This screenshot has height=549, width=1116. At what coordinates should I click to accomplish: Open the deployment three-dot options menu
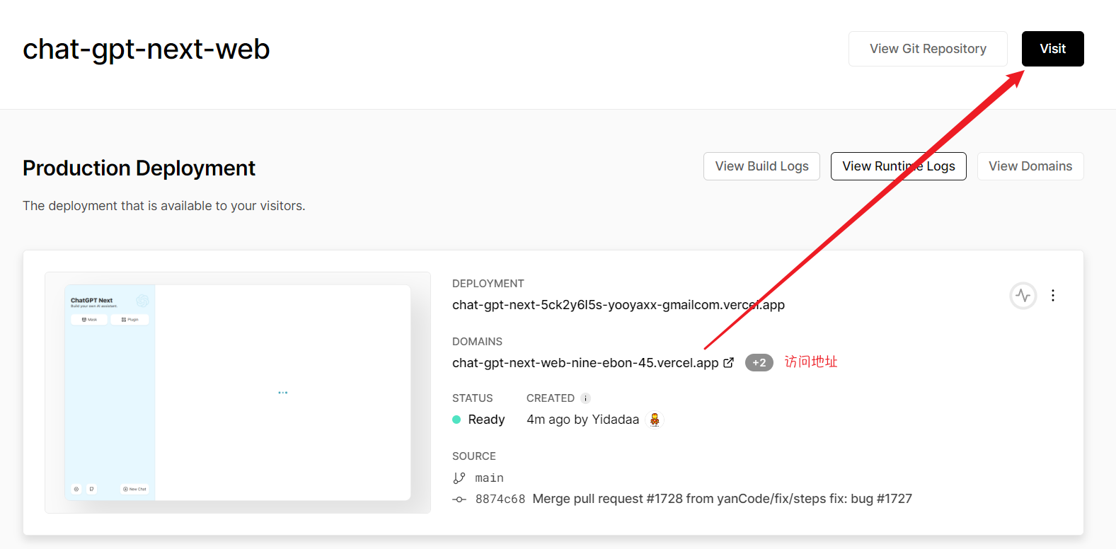1053,296
